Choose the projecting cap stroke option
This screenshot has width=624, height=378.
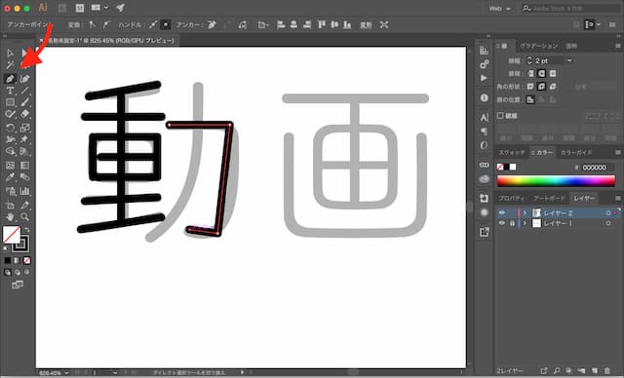[x=553, y=73]
